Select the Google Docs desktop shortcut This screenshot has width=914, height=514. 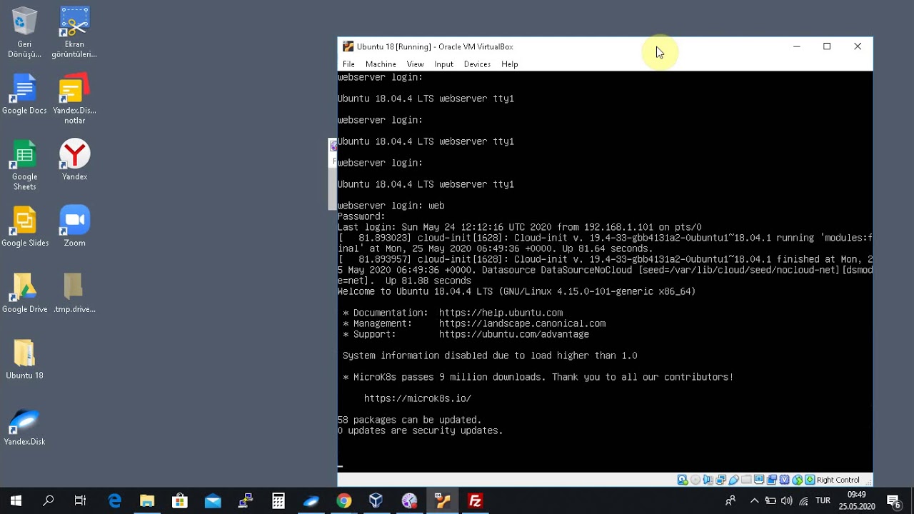pyautogui.click(x=24, y=94)
